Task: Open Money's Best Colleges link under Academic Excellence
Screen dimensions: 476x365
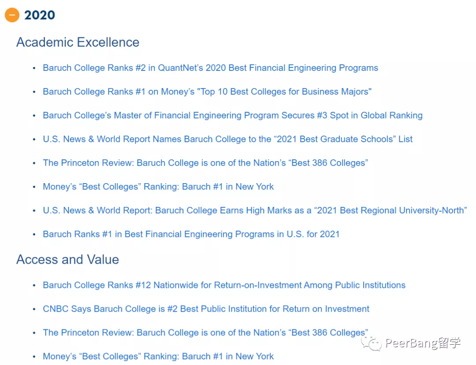Action: click(158, 187)
